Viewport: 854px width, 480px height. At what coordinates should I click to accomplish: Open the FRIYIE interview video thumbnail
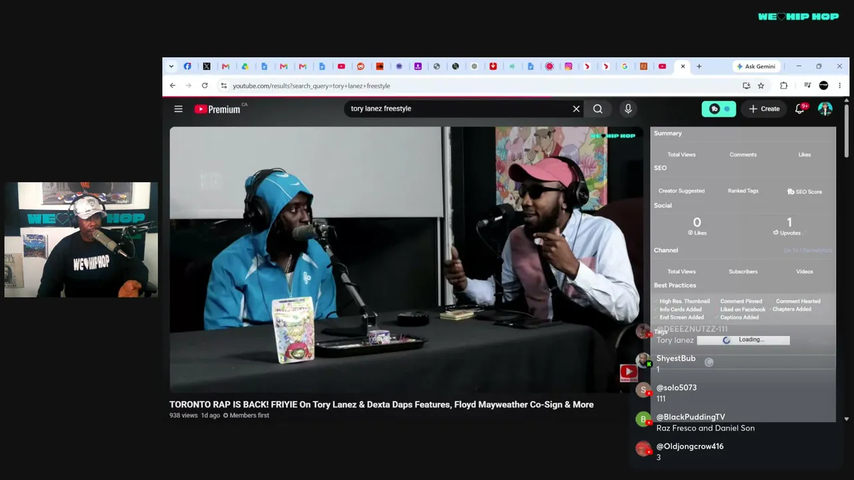406,259
